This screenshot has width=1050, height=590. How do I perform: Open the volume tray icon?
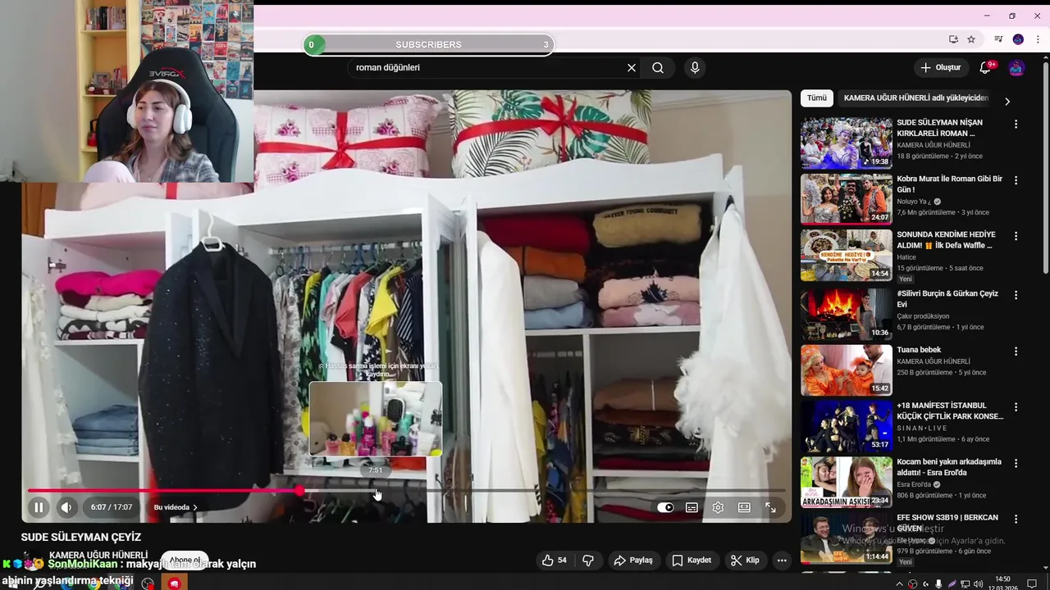click(x=979, y=584)
